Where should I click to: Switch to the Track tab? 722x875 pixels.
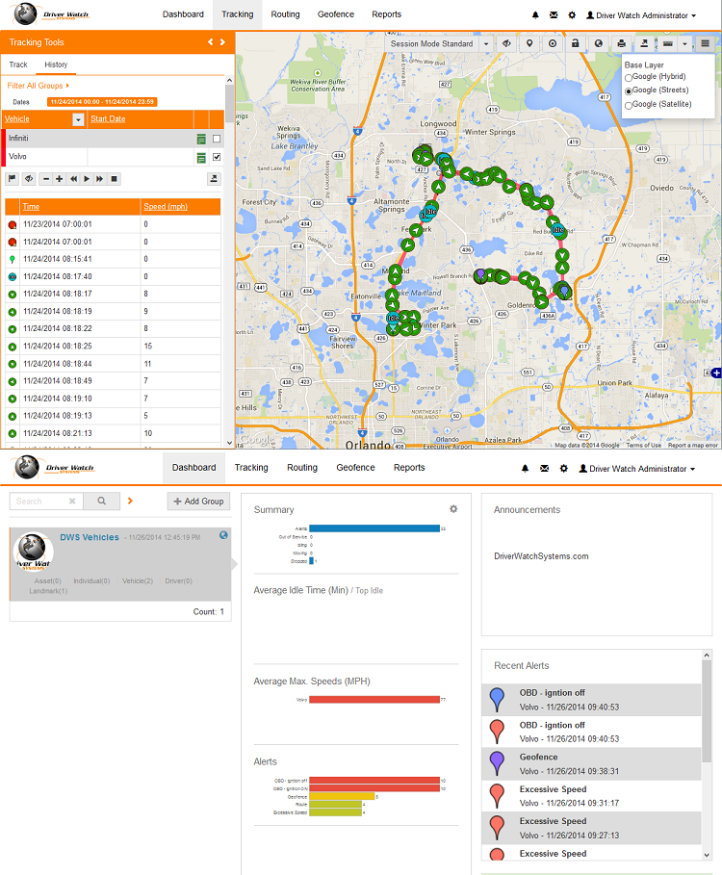tap(18, 64)
